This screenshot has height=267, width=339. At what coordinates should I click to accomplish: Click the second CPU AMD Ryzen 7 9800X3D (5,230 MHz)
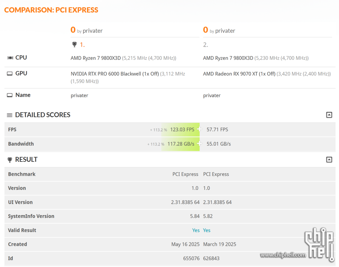click(256, 58)
